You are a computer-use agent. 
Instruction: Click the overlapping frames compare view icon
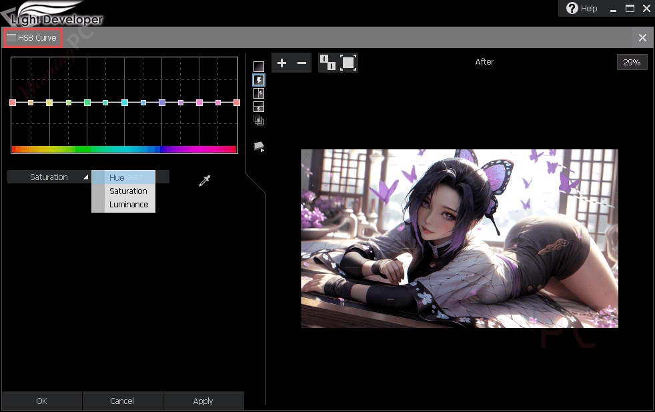pos(259,121)
